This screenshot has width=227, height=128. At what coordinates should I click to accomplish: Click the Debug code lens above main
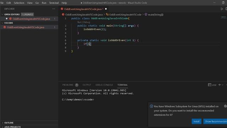click(x=87, y=22)
